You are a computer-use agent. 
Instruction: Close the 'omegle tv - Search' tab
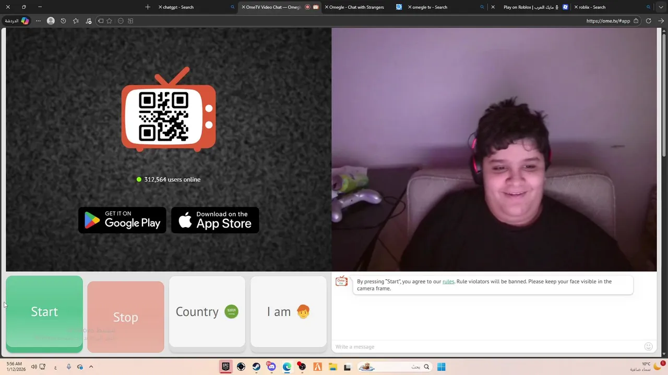410,7
